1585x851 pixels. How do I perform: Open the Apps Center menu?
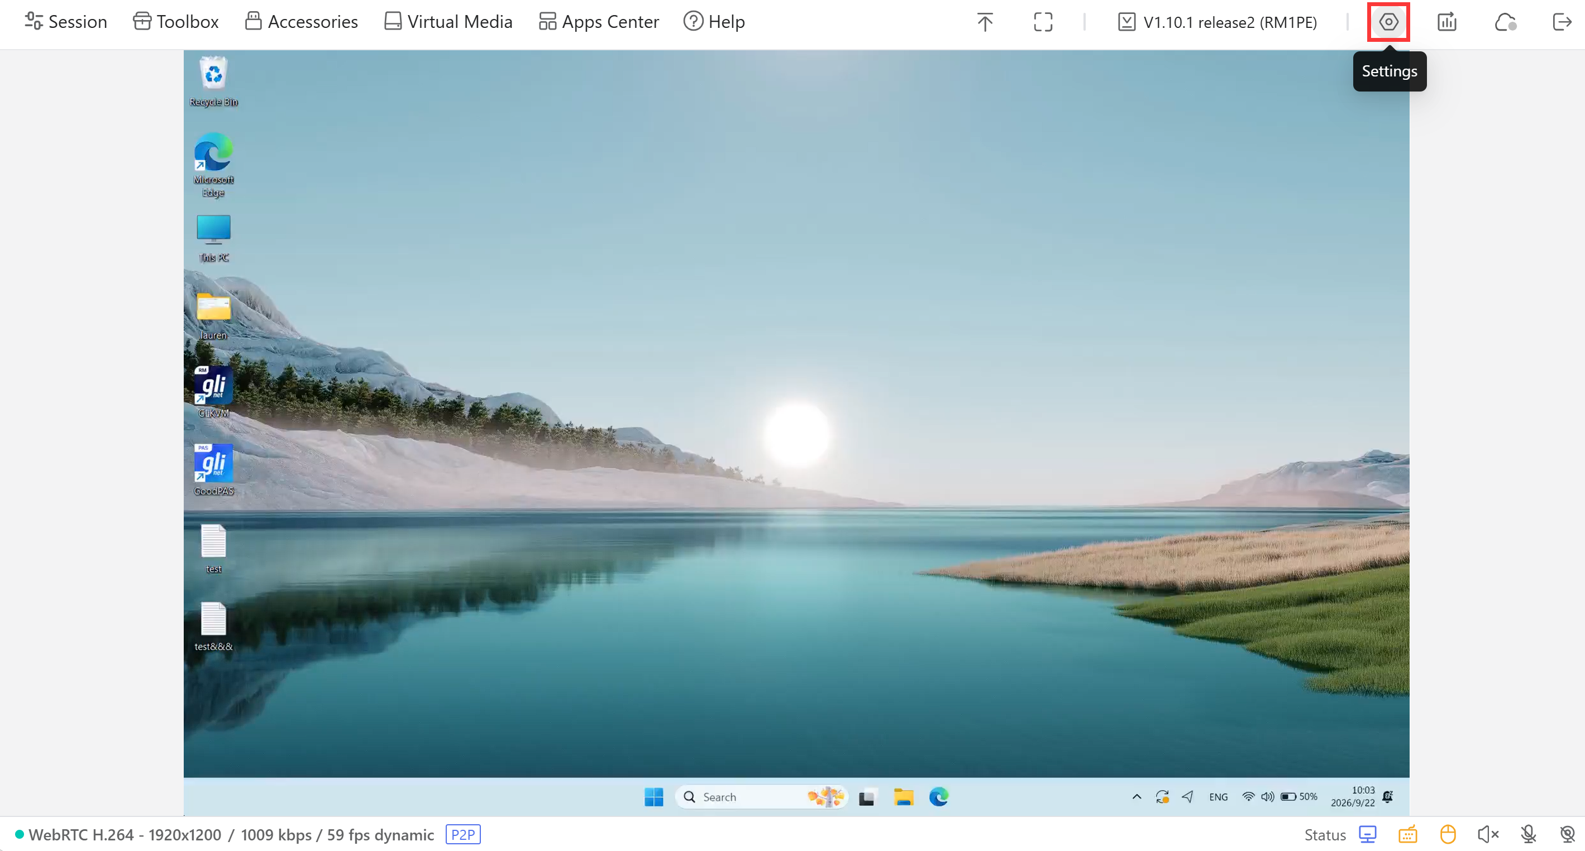tap(599, 22)
